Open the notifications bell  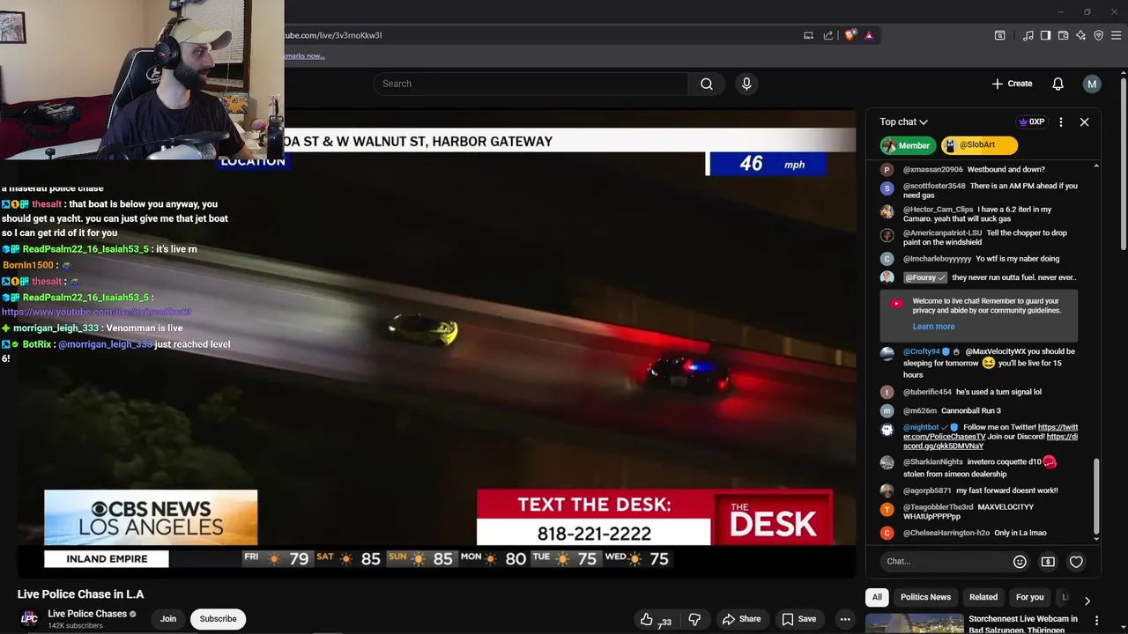1057,84
